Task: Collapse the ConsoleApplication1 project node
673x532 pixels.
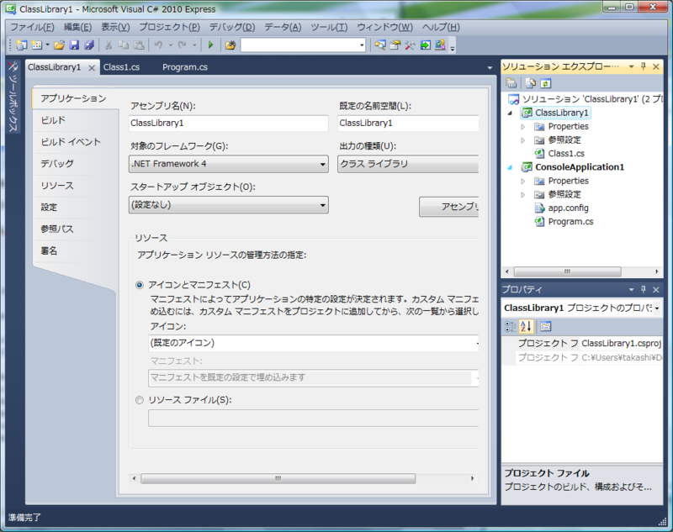Action: click(510, 167)
